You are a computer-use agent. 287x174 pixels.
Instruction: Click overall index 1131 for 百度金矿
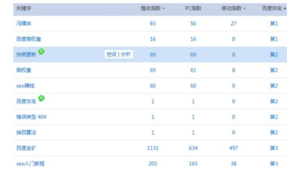153,148
